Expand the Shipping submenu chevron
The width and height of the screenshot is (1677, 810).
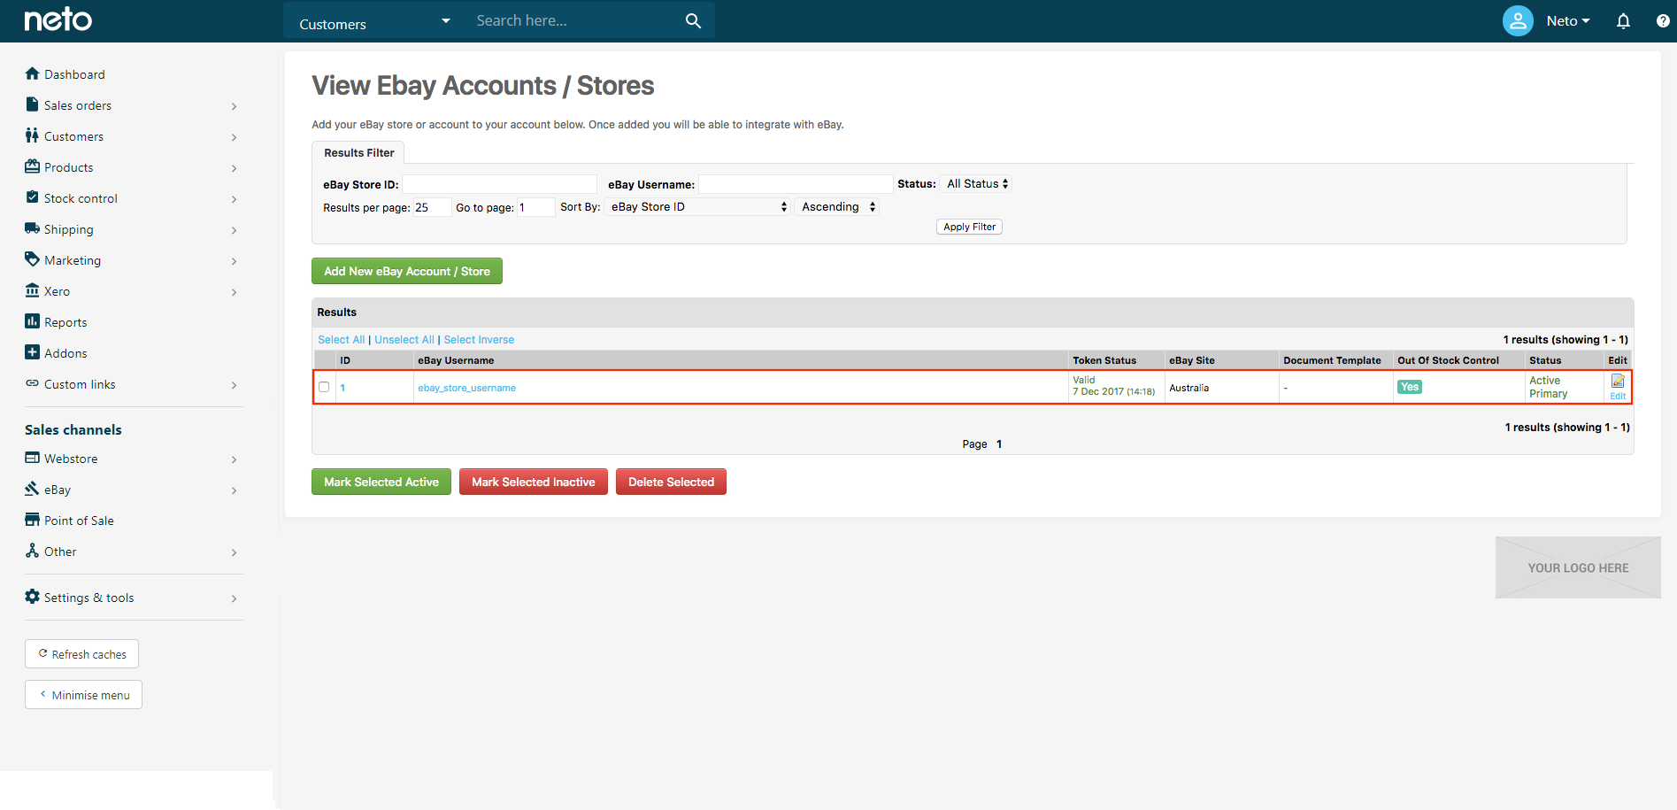pos(234,230)
